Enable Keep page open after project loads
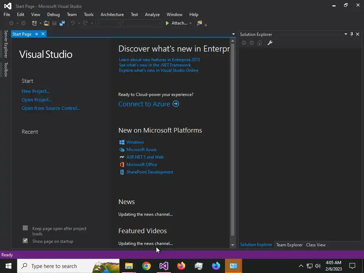This screenshot has height=273, width=364. click(25, 228)
